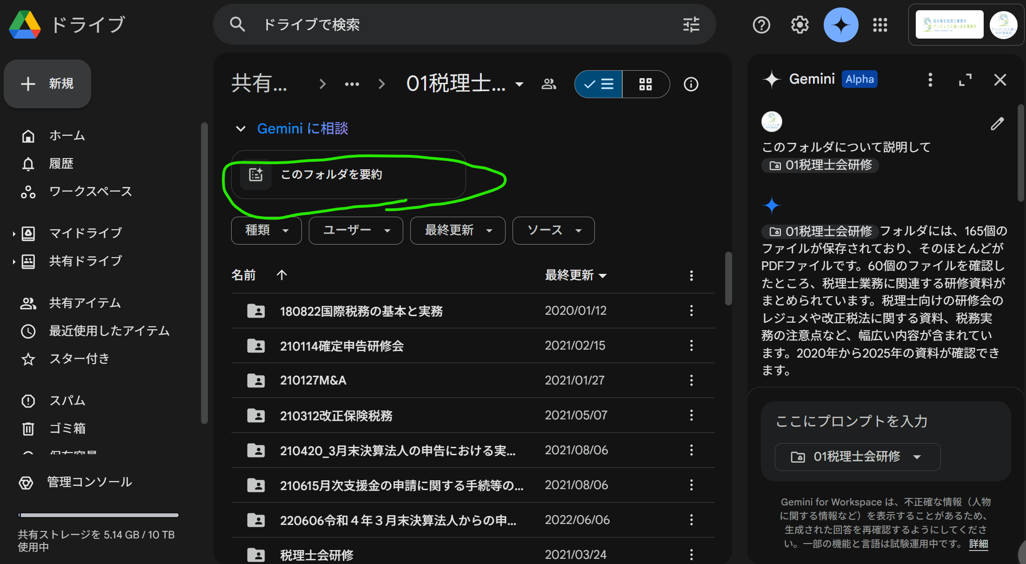Click the file list vertical scrollbar
The height and width of the screenshot is (564, 1026).
728,279
